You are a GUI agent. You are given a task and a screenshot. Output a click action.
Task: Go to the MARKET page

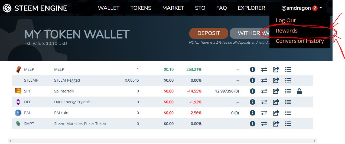pos(173,8)
